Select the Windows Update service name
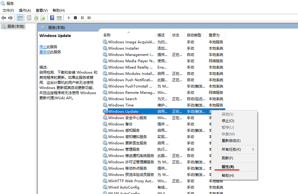This screenshot has height=194, width=298. coord(123,112)
